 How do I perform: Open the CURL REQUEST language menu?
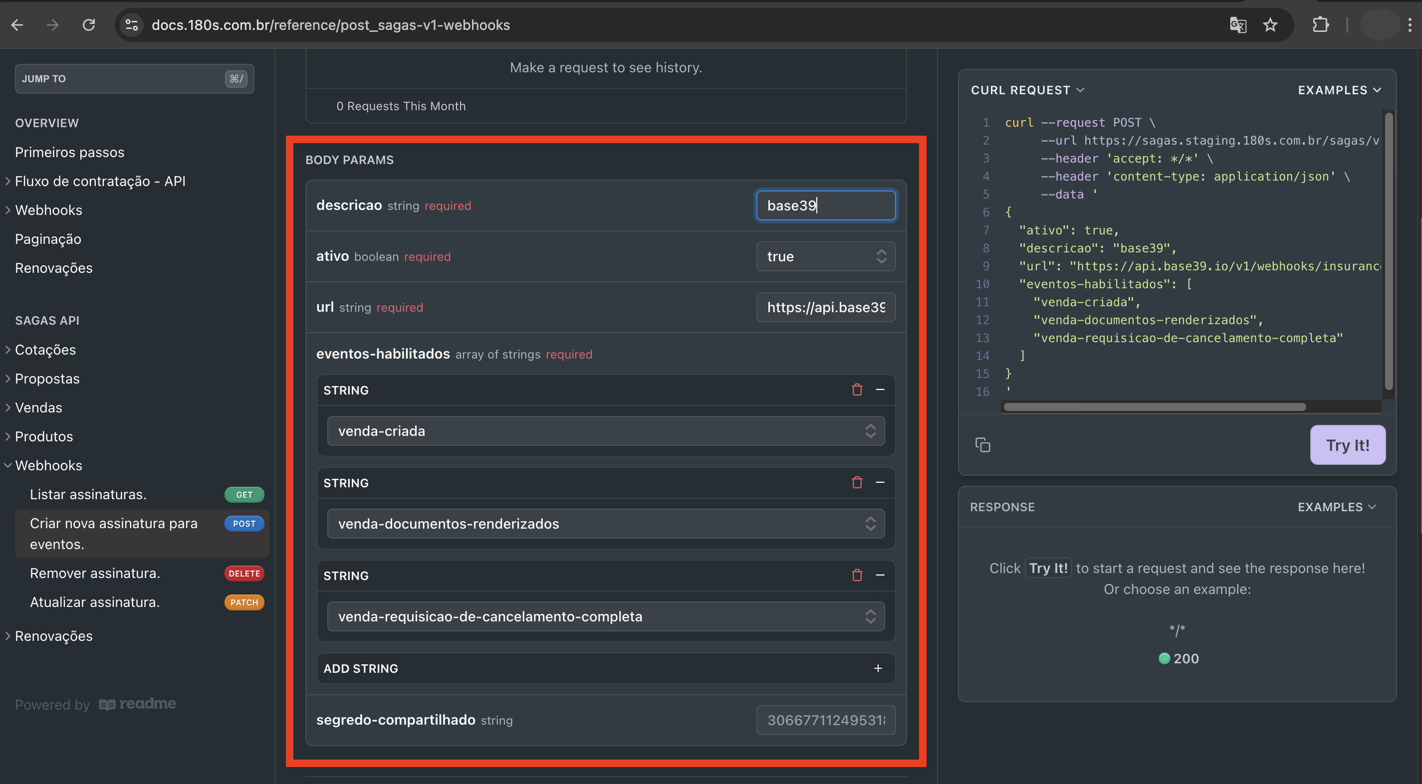pos(1027,90)
